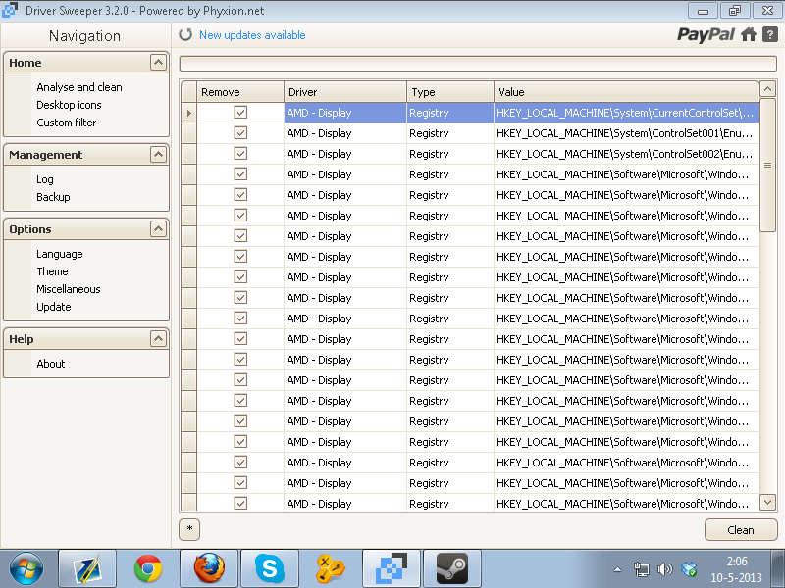This screenshot has width=785, height=588.
Task: Sort by the Remove column header
Action: click(240, 92)
